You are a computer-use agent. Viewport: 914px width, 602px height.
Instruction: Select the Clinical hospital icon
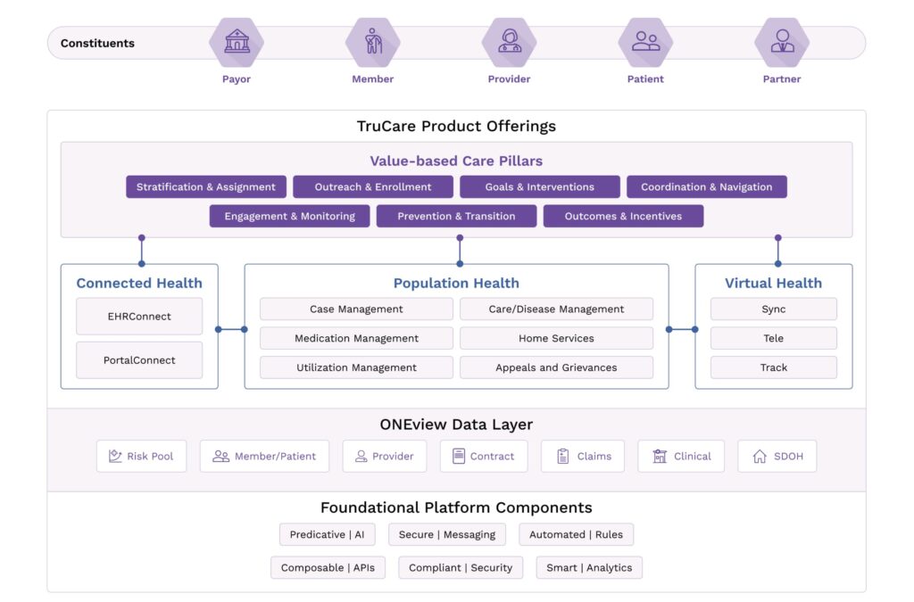[x=661, y=456]
